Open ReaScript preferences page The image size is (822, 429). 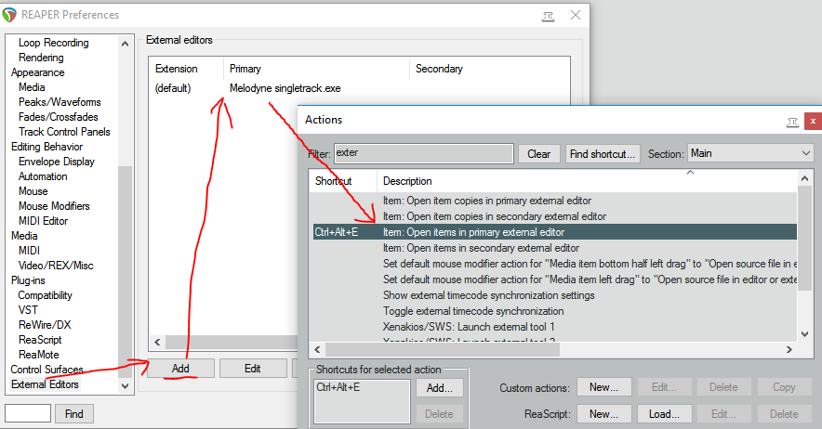[40, 340]
